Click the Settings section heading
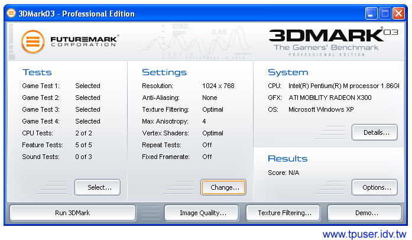Screen dimensions: 412x240 (x=164, y=72)
